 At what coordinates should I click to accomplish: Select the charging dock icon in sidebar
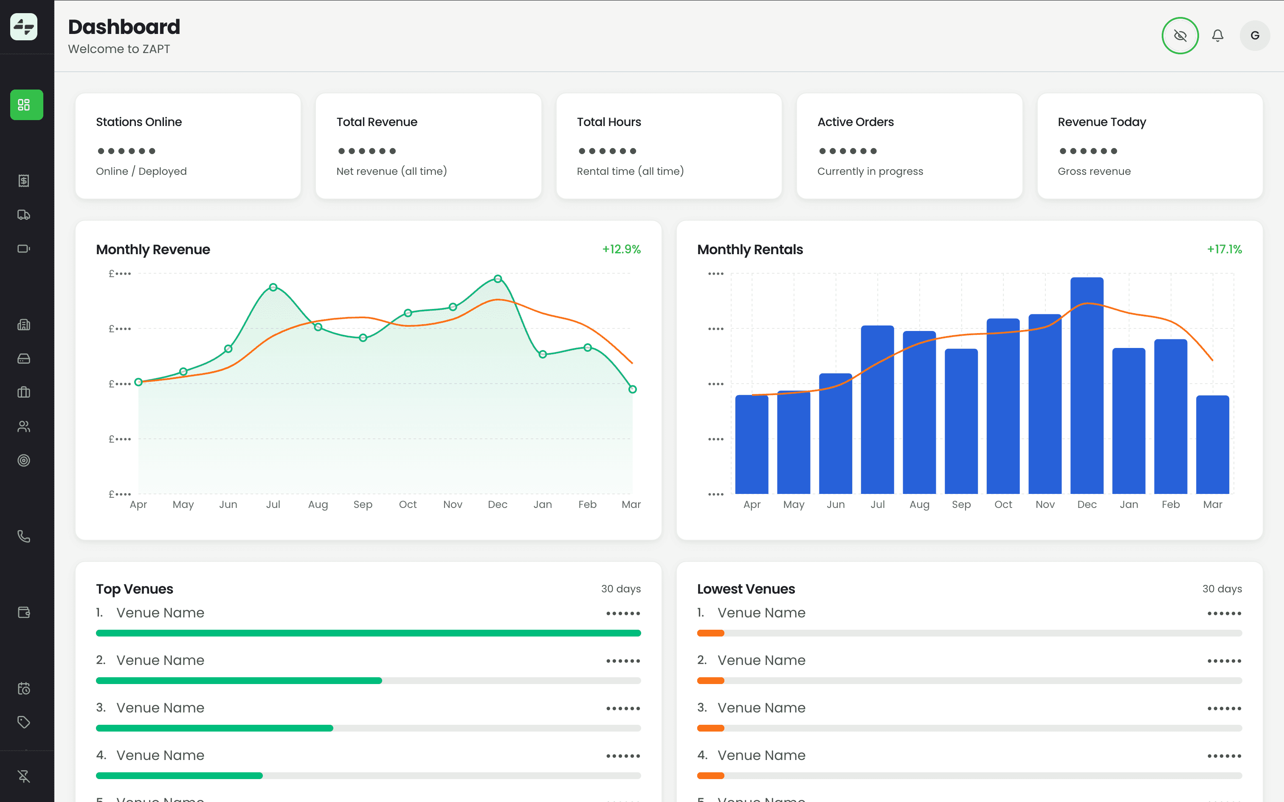24,358
